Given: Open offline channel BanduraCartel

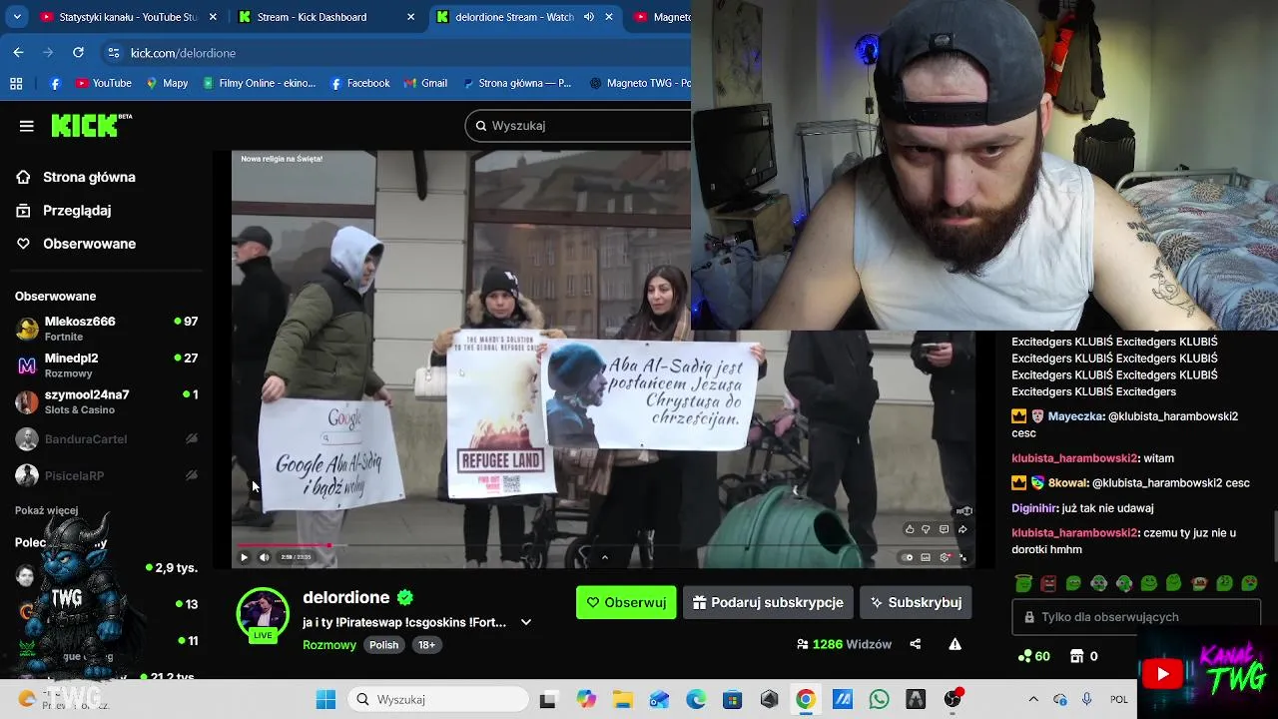Looking at the screenshot, I should tap(106, 439).
